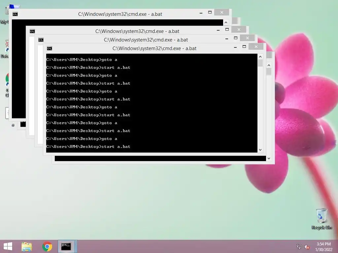Click the second cmd window title text

pyautogui.click(x=146, y=40)
